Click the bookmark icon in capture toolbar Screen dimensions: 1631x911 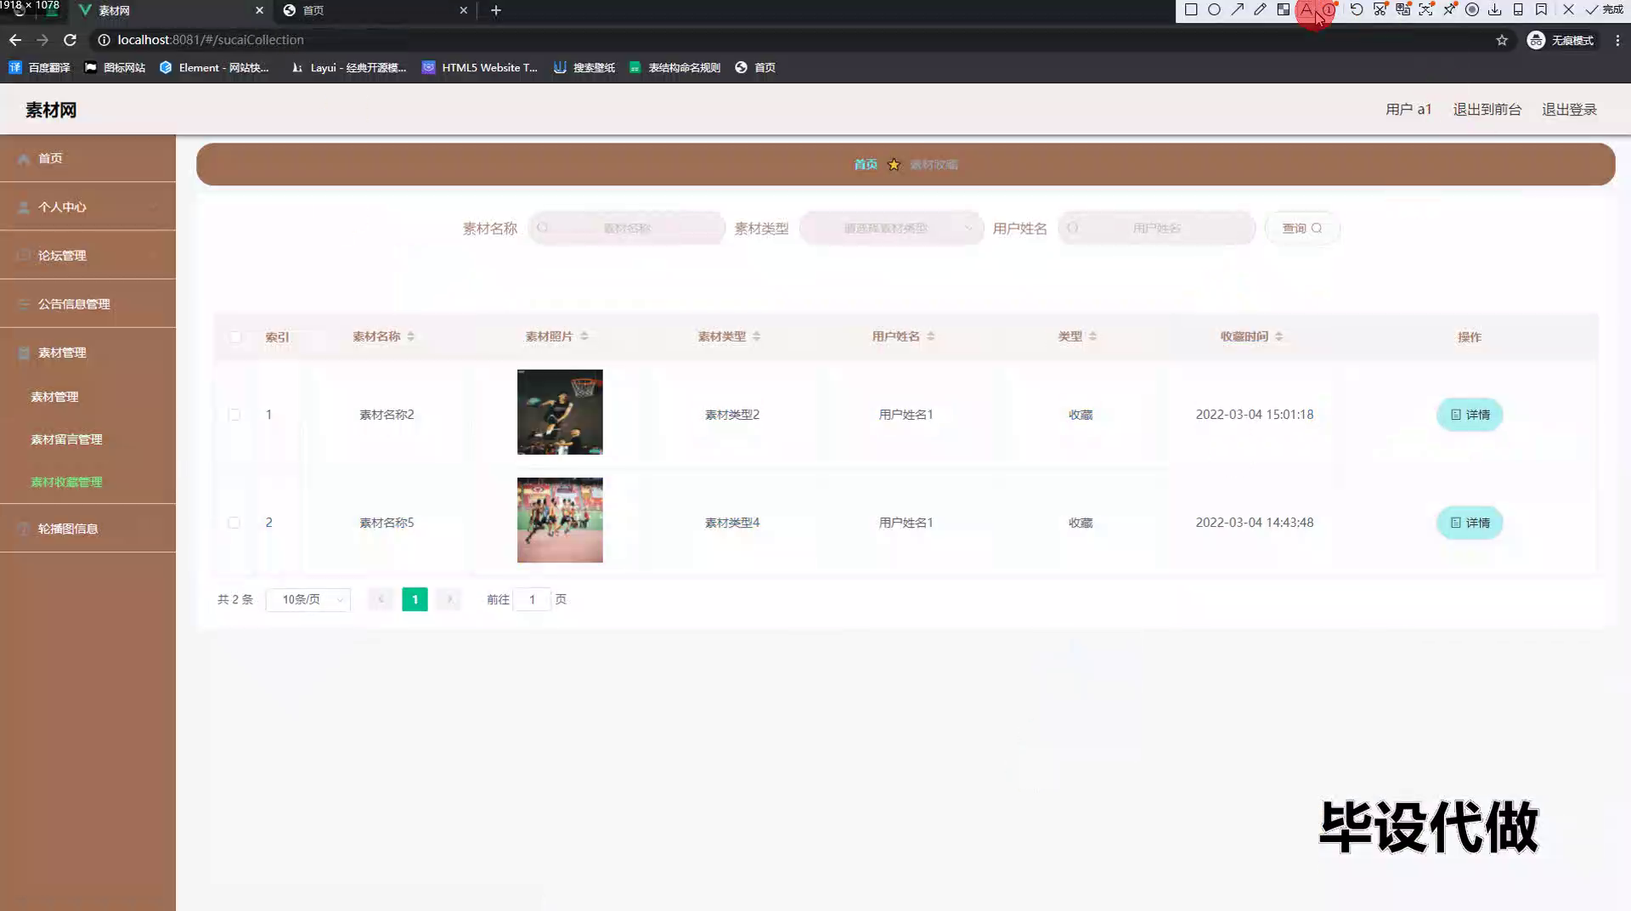[x=1541, y=10]
